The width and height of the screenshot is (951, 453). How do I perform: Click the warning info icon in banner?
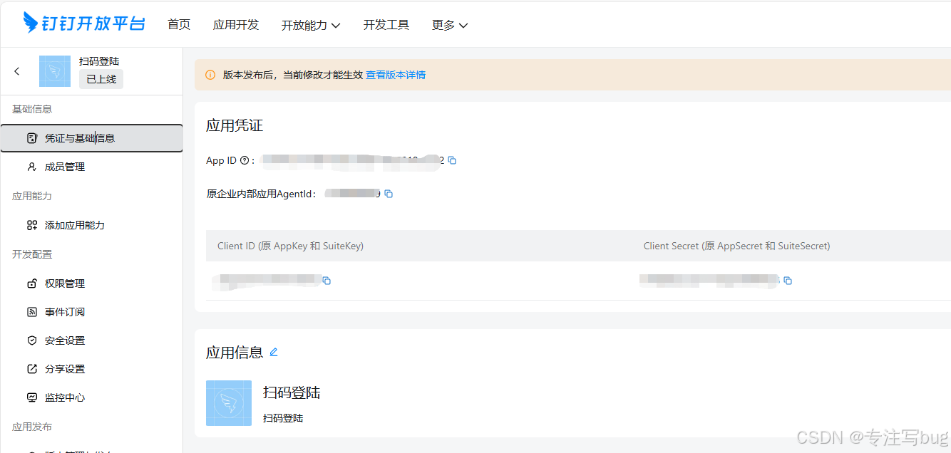(210, 75)
